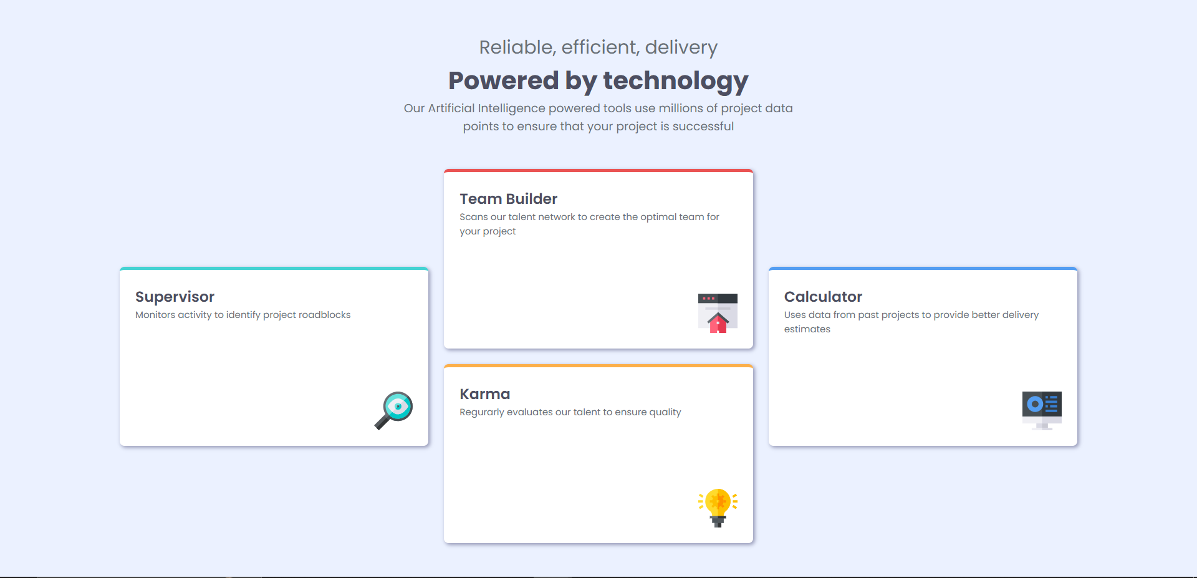The image size is (1197, 578).
Task: Open the Karma card heading
Action: 484,394
